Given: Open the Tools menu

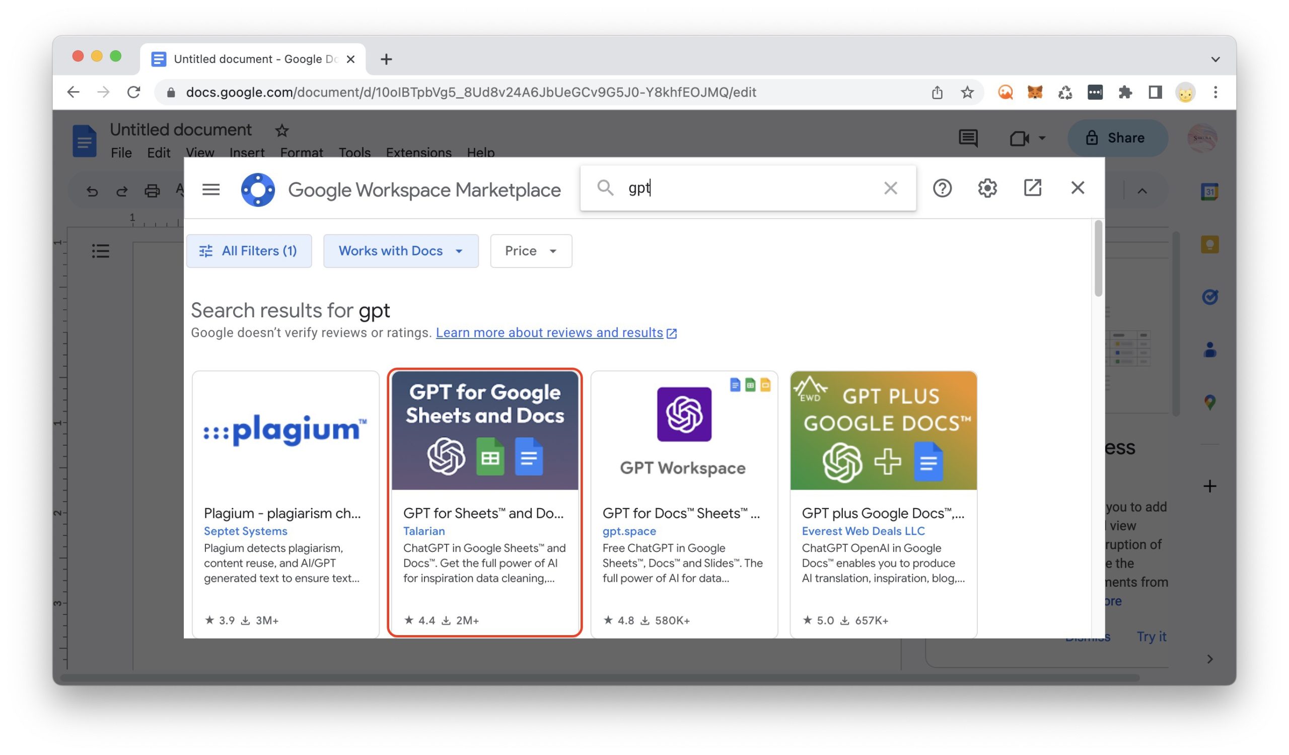Looking at the screenshot, I should [x=354, y=153].
